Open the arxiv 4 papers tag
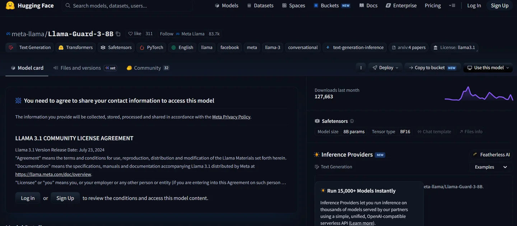Viewport: 517px width, 226px height. pos(409,47)
